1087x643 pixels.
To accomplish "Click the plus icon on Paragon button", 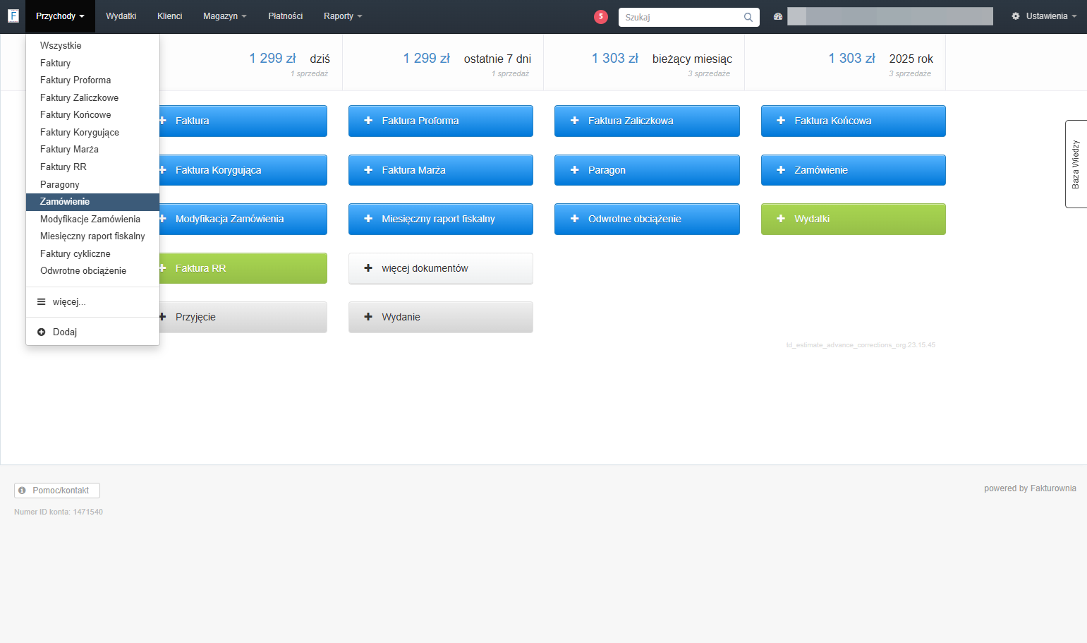I will point(574,170).
